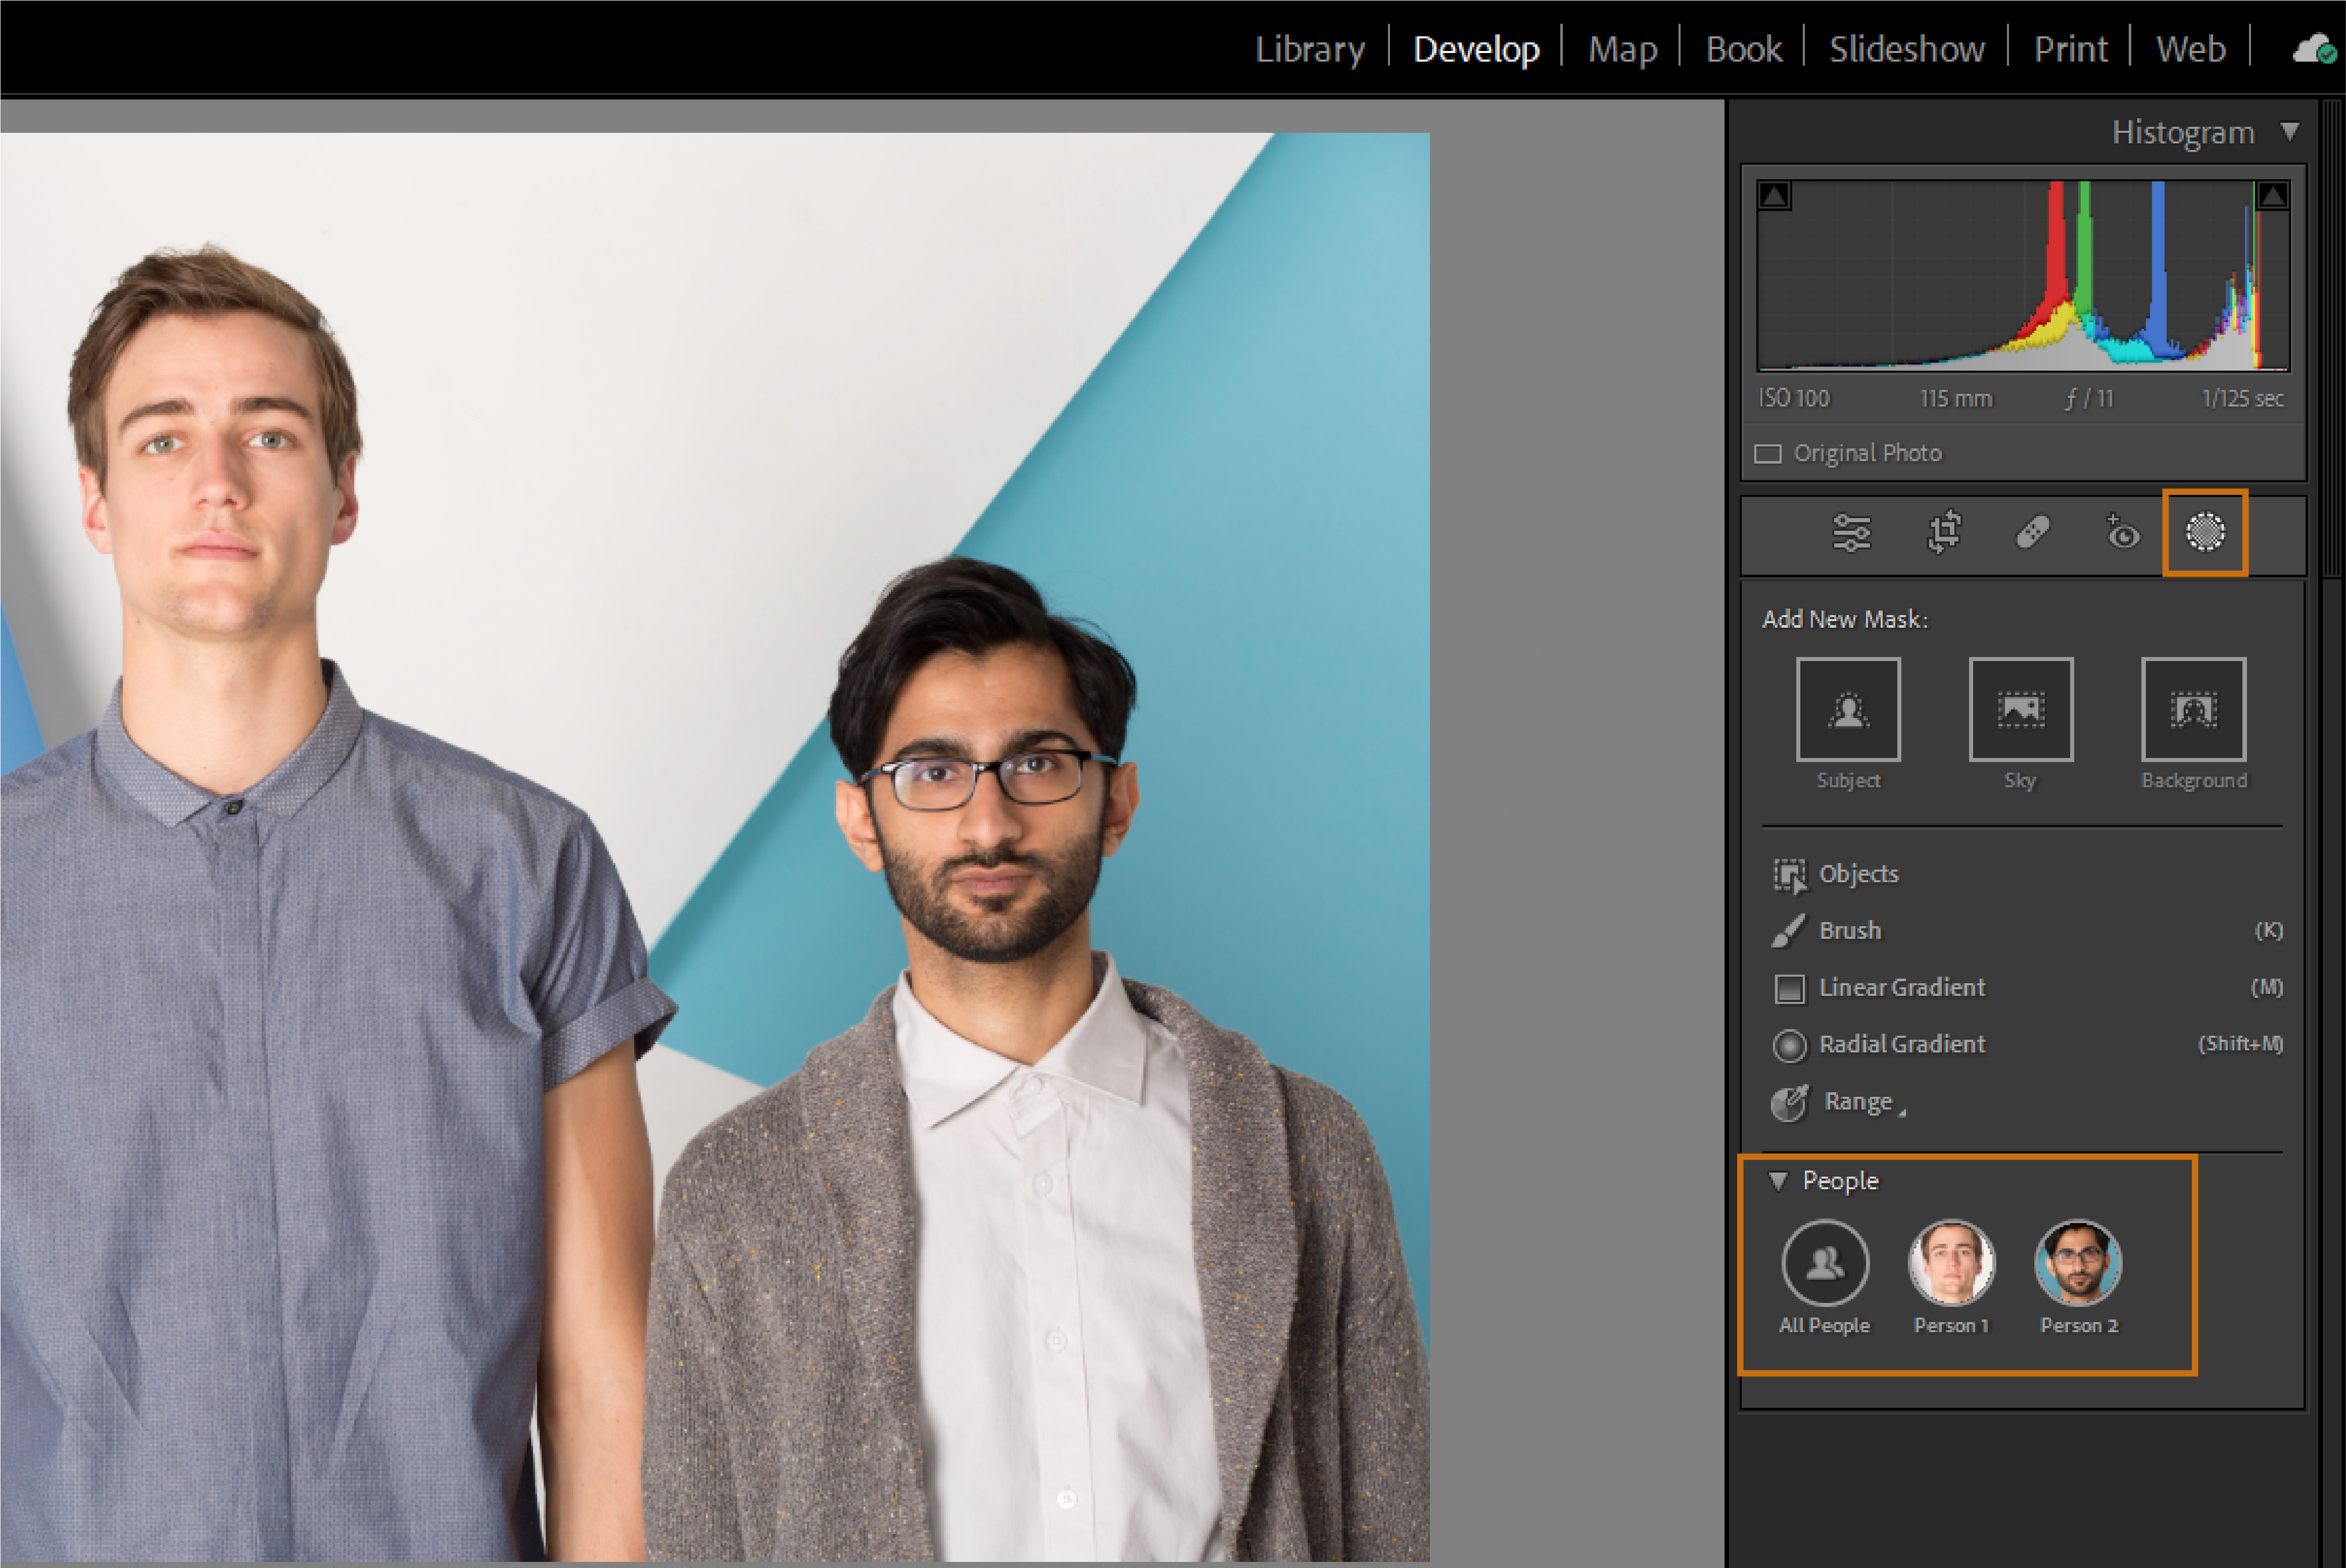The width and height of the screenshot is (2346, 1568).
Task: Activate the Healing tool
Action: click(x=2032, y=534)
